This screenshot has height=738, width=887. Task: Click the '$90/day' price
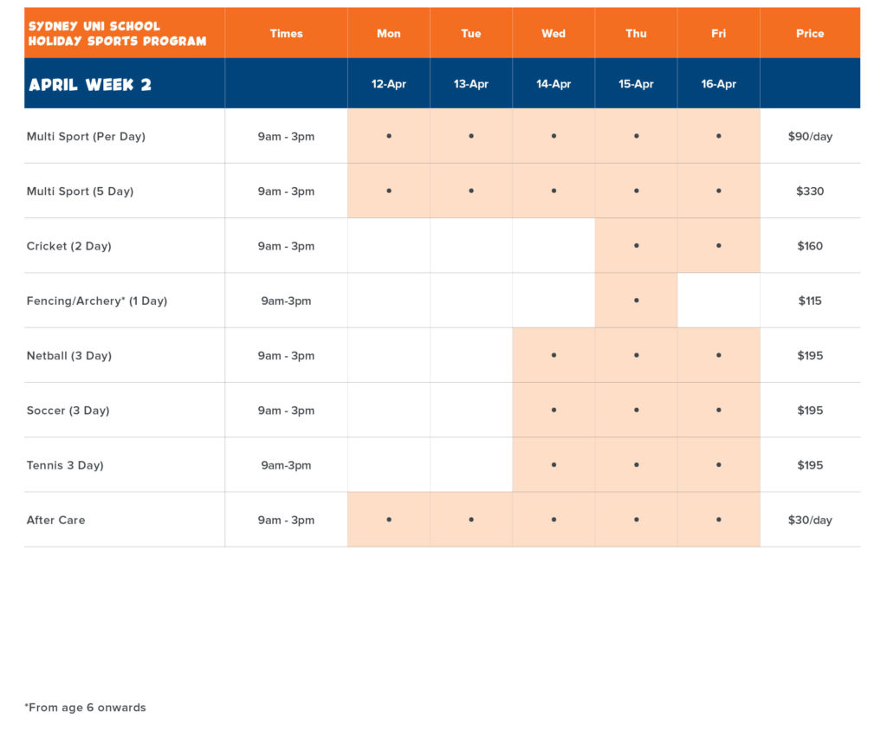(810, 136)
